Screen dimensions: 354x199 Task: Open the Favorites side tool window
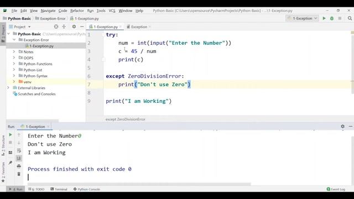point(3,172)
